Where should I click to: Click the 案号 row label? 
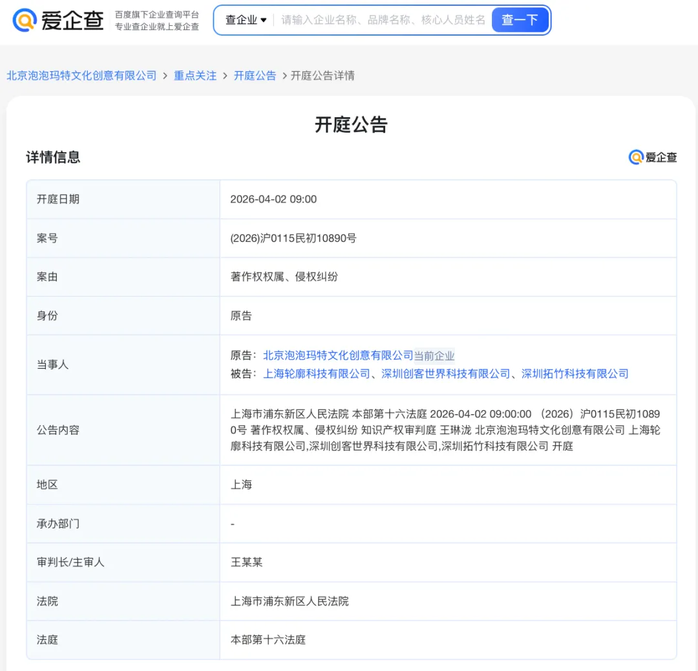(47, 238)
